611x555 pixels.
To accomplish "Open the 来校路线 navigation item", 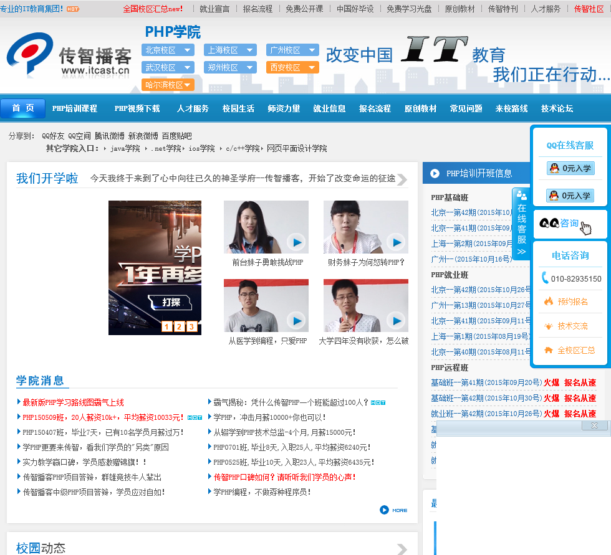I will click(512, 108).
